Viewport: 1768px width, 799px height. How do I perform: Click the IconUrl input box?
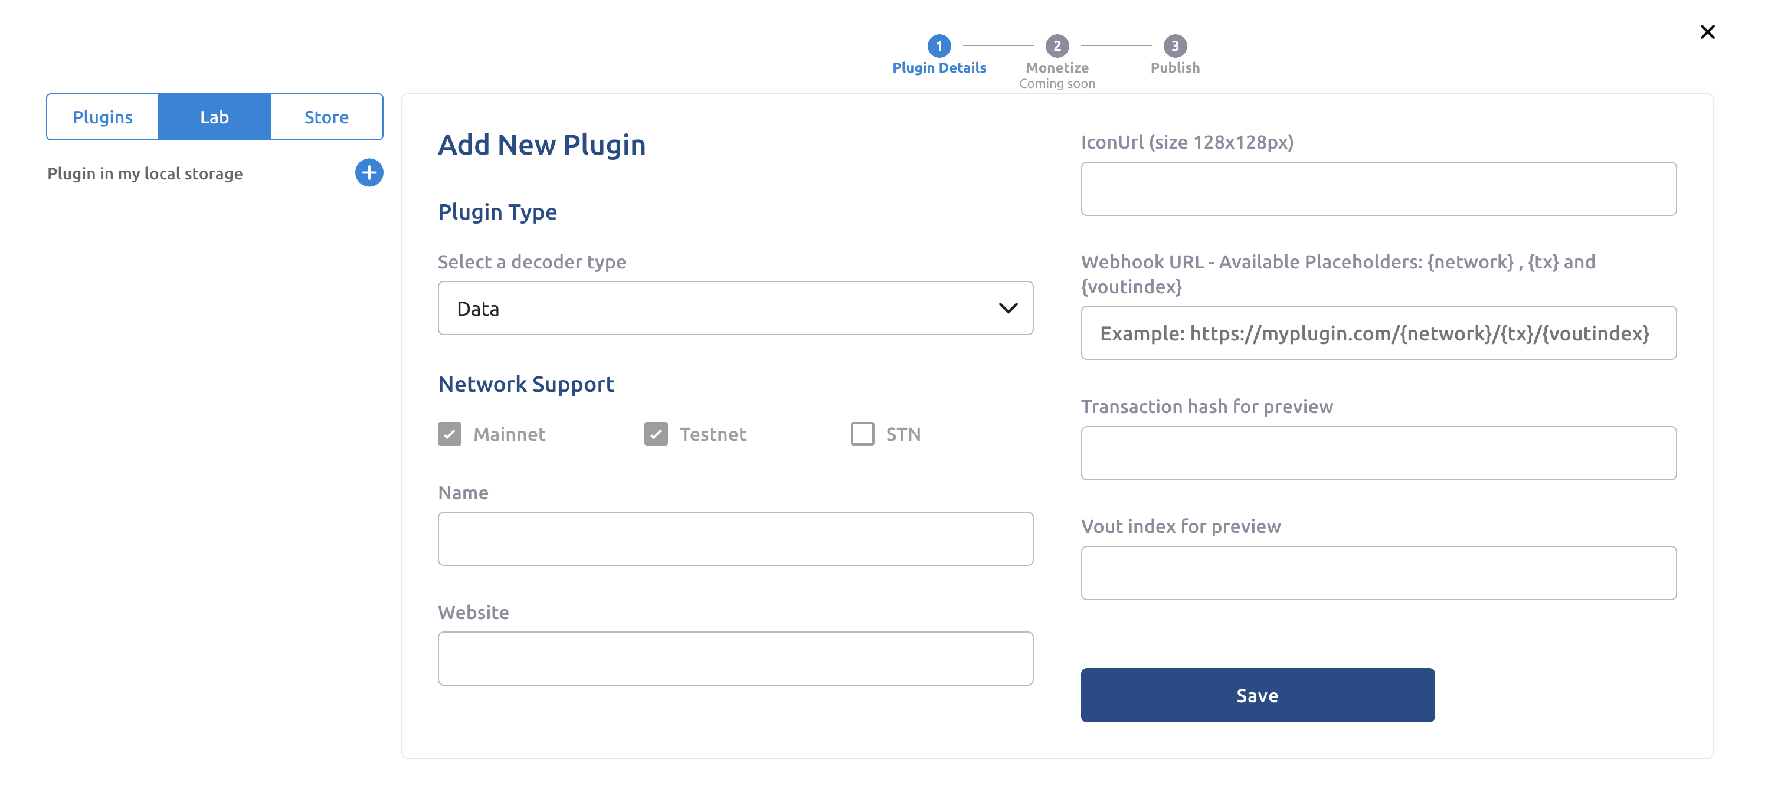coord(1377,189)
